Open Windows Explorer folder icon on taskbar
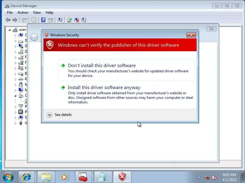Screen dimensions: 245x183 tap(46, 177)
